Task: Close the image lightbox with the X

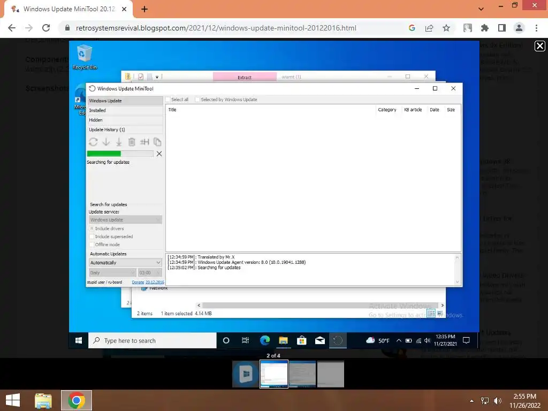Action: pos(539,46)
